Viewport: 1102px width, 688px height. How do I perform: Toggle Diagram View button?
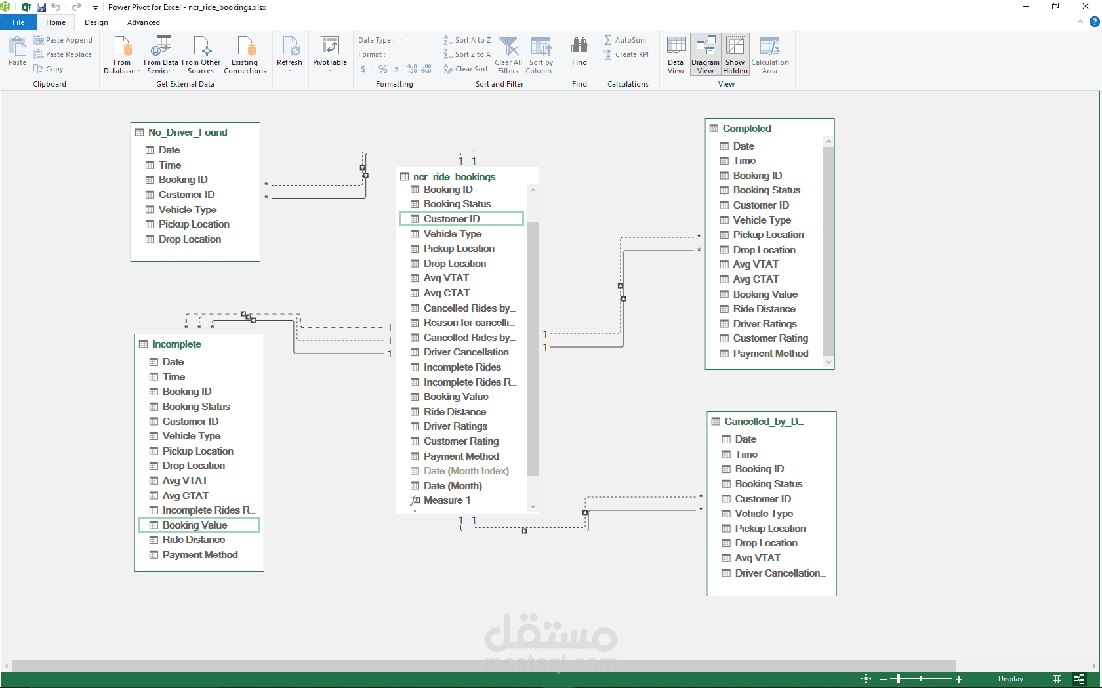tap(705, 55)
